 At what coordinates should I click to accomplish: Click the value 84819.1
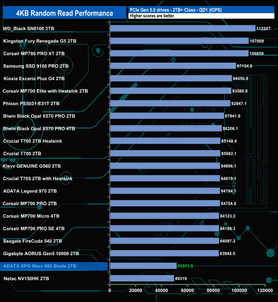pyautogui.click(x=228, y=178)
